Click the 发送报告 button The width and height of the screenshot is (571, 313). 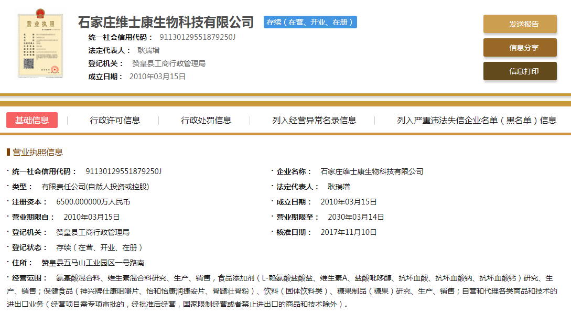(520, 24)
